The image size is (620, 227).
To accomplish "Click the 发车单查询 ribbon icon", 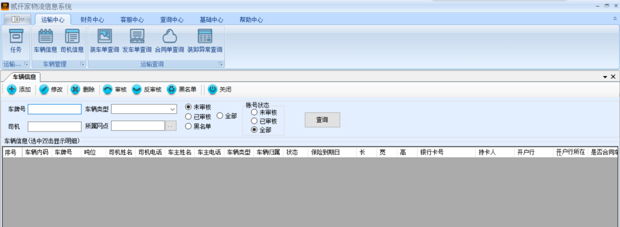I will pyautogui.click(x=137, y=41).
